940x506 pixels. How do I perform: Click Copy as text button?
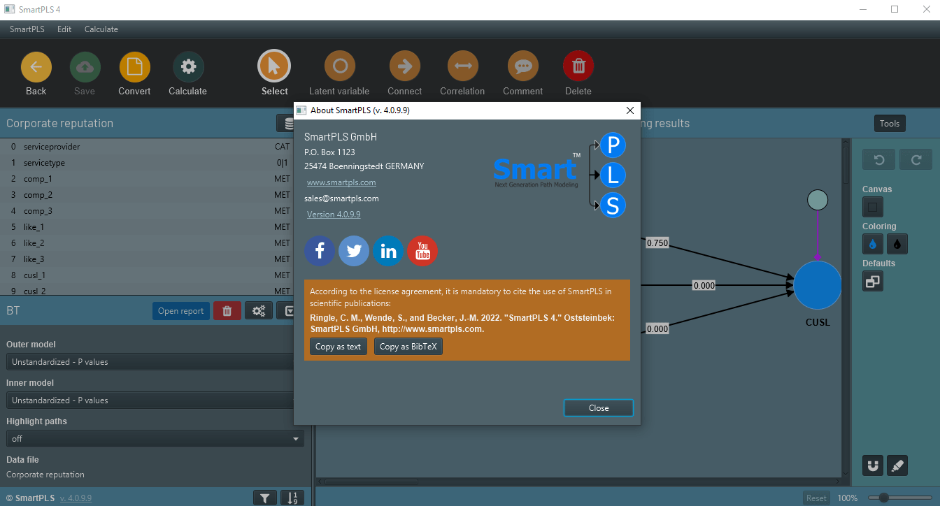point(339,347)
